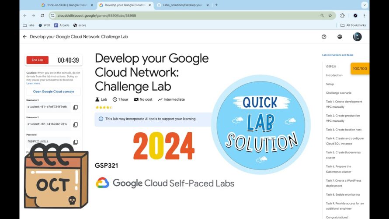Screen dimensions: 389x219
Task: Go back using the lab title arrow
Action: tap(24, 37)
